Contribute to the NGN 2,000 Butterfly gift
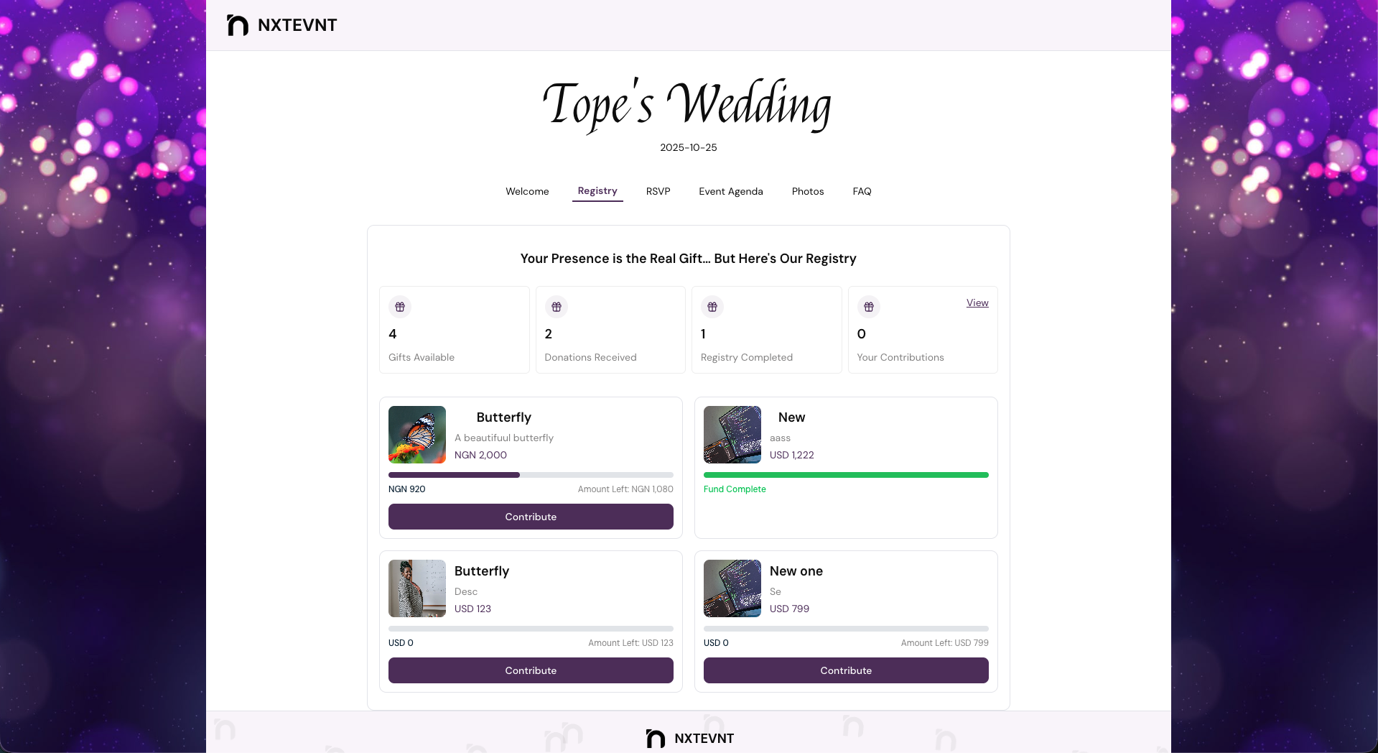1378x753 pixels. coord(531,517)
